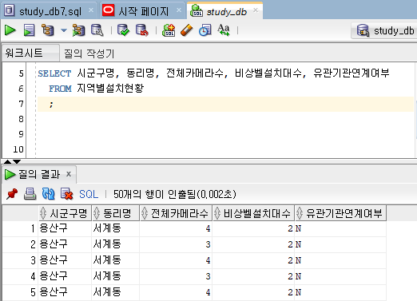Sort by the 시군구명 column header
Viewport: 417px width, 301px height.
[65, 213]
